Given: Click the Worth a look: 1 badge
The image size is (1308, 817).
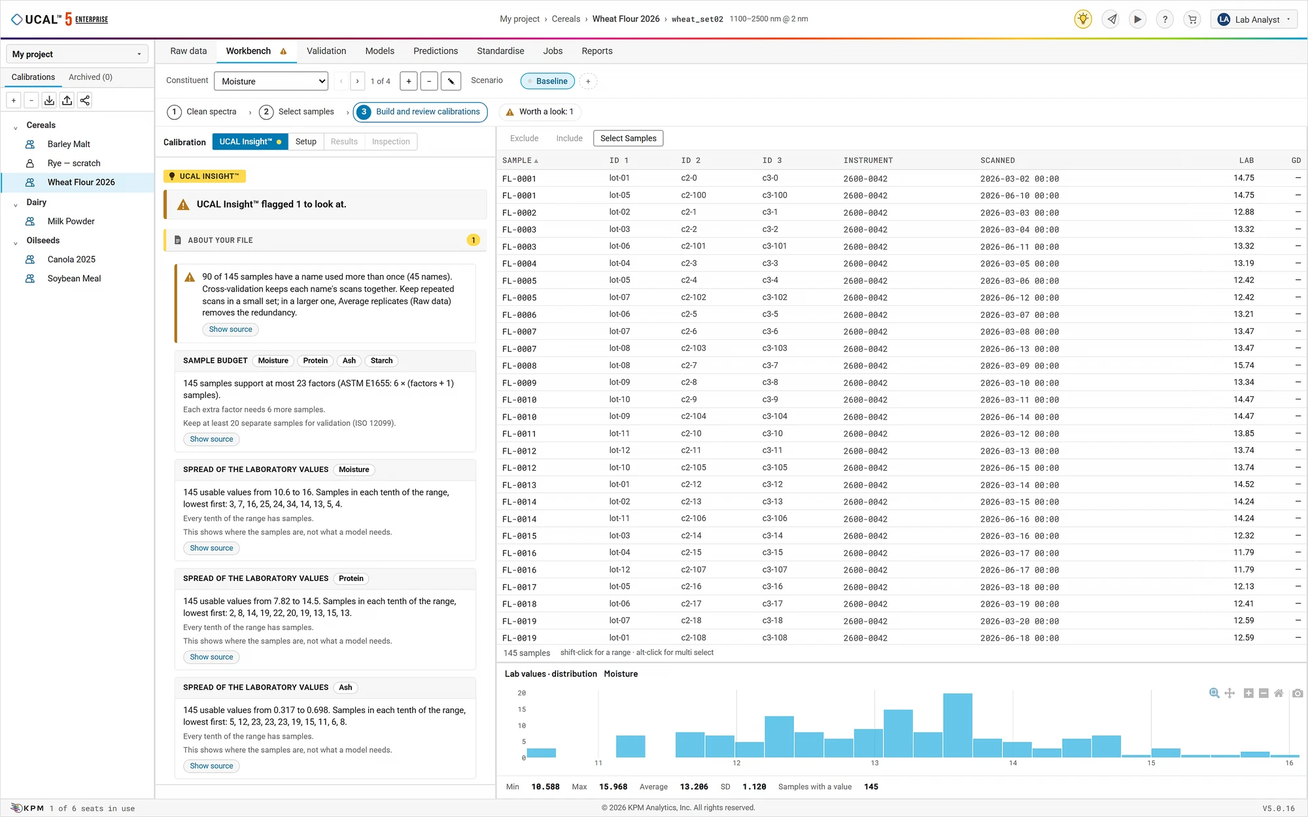Looking at the screenshot, I should pos(540,112).
